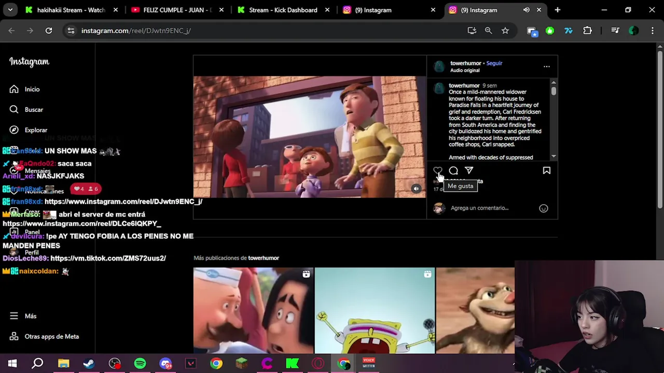Open fran98xd's instagram.com/reel/DJwtn9ENC_j chat link

[123, 202]
